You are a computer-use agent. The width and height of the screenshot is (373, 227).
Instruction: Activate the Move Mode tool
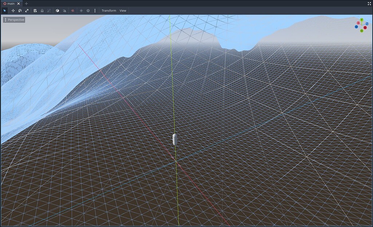tap(13, 11)
